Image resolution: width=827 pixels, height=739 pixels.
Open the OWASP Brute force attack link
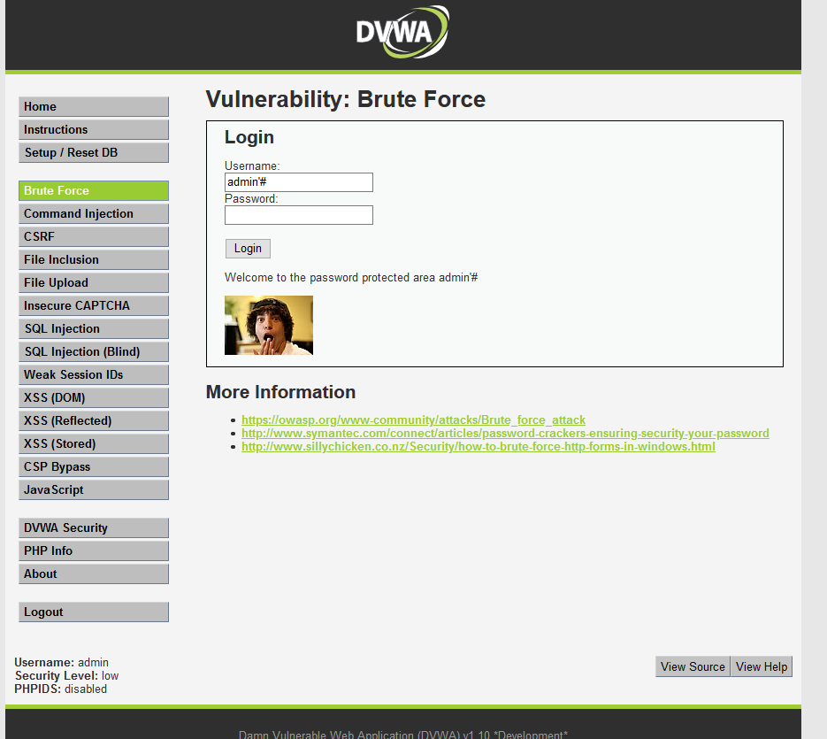413,420
